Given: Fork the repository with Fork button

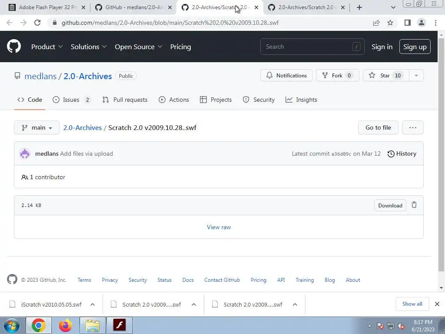Looking at the screenshot, I should pyautogui.click(x=337, y=76).
